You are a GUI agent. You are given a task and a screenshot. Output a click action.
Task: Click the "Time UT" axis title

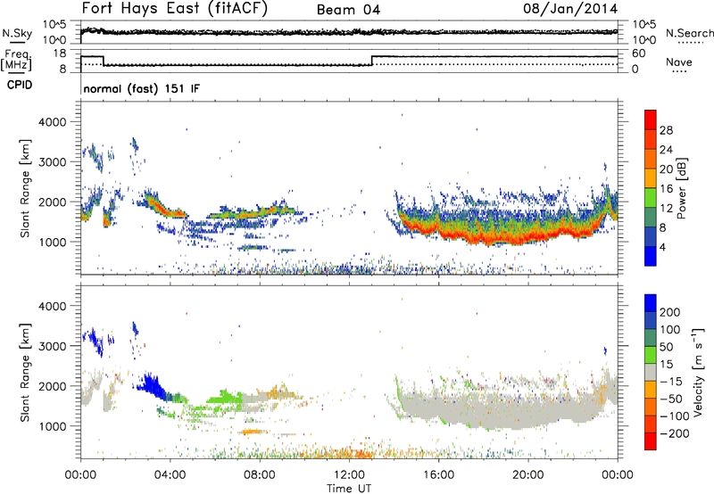349,489
